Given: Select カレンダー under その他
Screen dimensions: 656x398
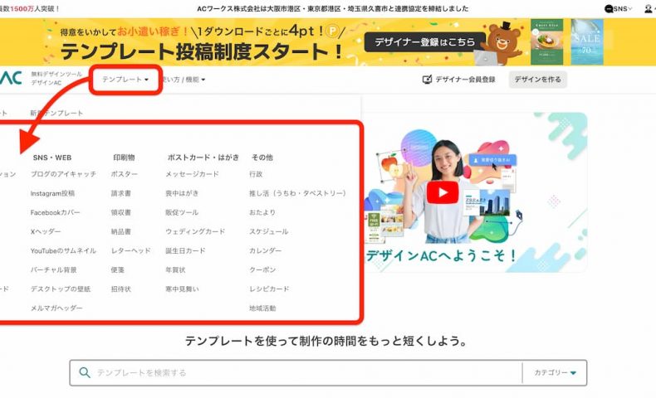Looking at the screenshot, I should [x=265, y=250].
